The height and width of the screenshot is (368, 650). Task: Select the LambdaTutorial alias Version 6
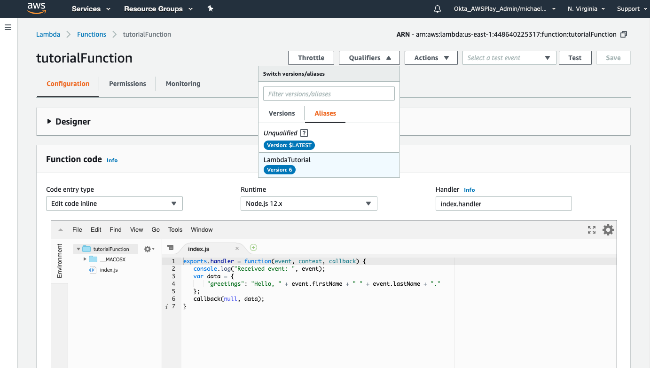click(x=329, y=165)
